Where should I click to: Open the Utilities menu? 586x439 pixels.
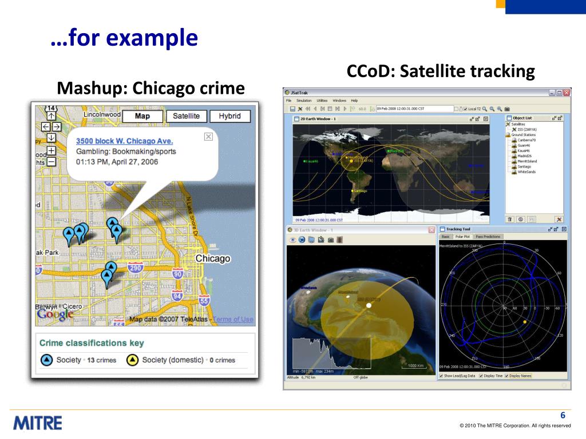pos(322,101)
